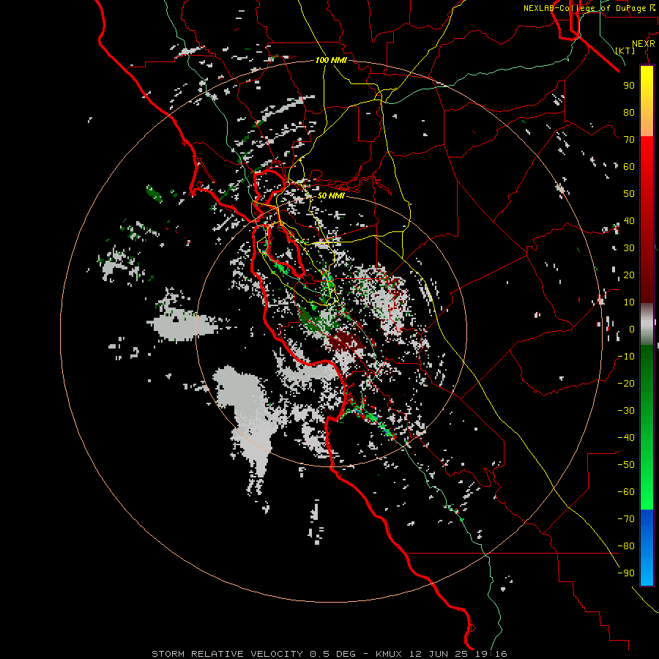Image resolution: width=659 pixels, height=659 pixels.
Task: Click the positive 70 scale value
Action: coord(629,140)
